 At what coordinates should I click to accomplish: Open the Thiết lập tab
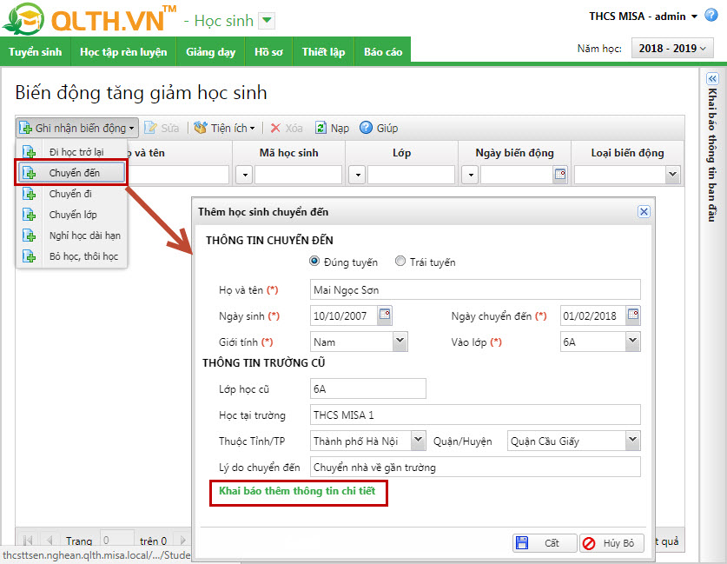tap(323, 52)
